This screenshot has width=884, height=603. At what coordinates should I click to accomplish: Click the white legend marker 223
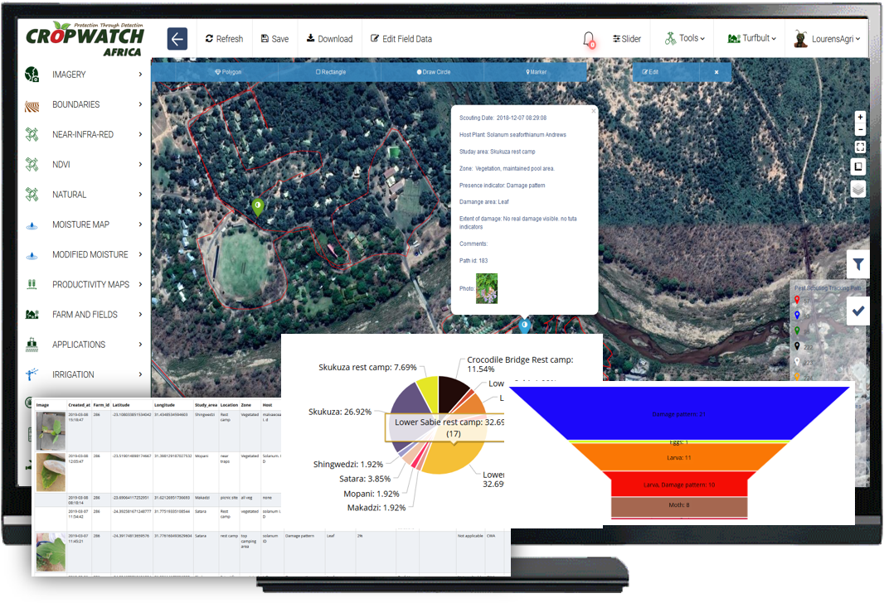(797, 362)
